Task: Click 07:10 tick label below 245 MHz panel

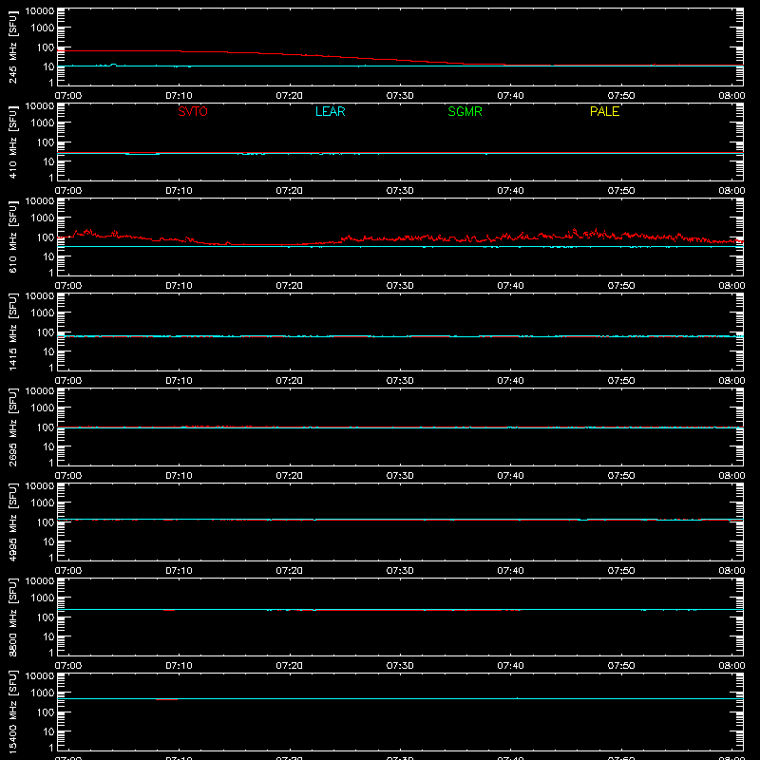Action: click(179, 96)
